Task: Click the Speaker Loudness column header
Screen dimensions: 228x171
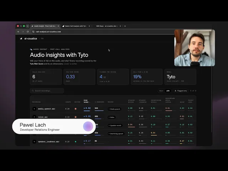Action: 142,101
